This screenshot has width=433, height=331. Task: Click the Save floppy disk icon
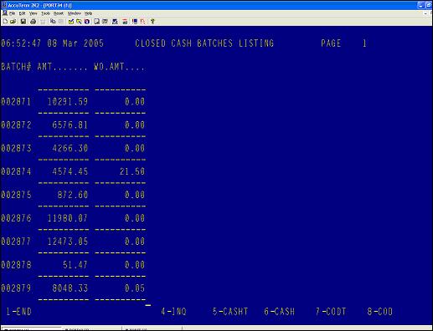point(23,22)
